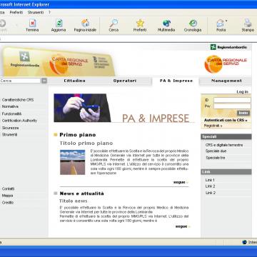Open the Cerca magnifier toolbar icon
This screenshot has height=257, width=257.
tap(114, 24)
